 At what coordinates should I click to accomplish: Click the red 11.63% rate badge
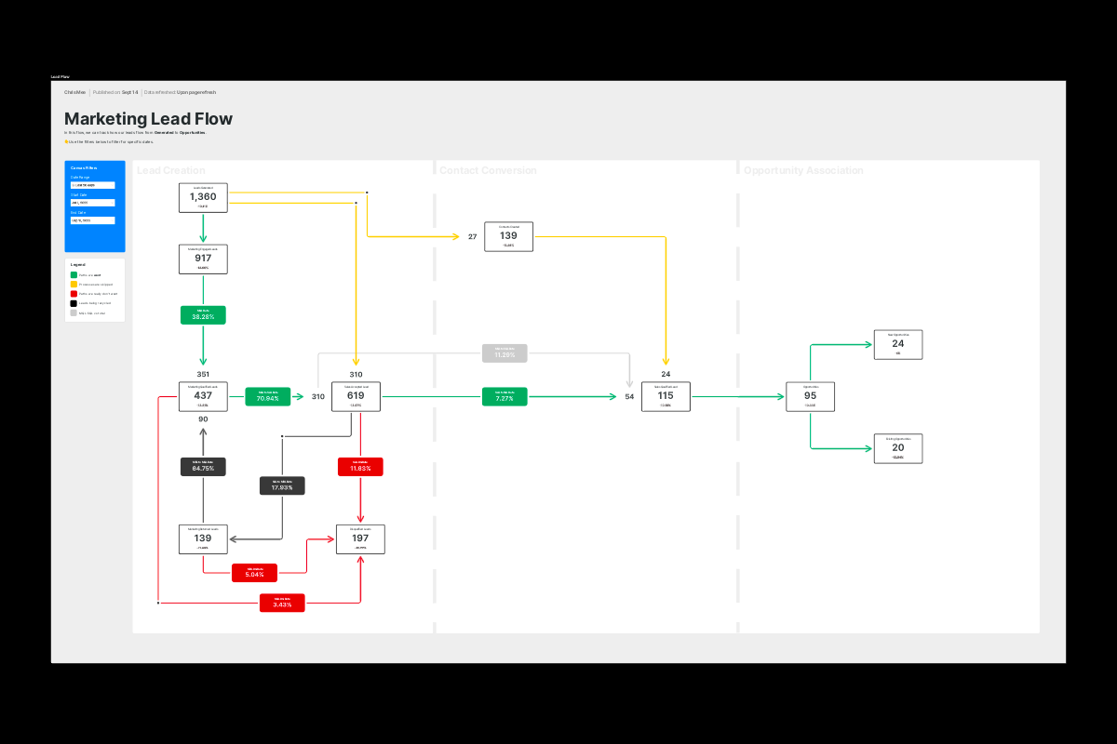coord(360,467)
